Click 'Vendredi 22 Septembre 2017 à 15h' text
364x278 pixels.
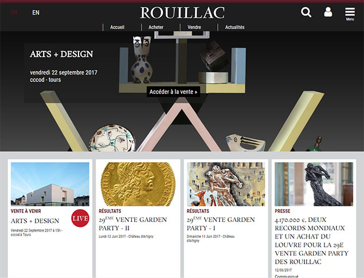[36, 230]
